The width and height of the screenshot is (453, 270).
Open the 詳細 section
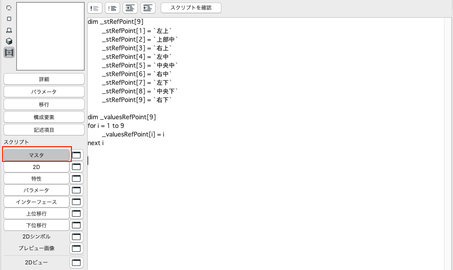click(44, 79)
